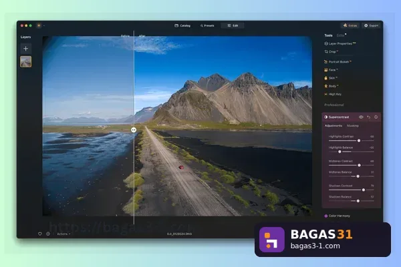Open the Color Harmony tool
This screenshot has width=401, height=267.
point(337,216)
